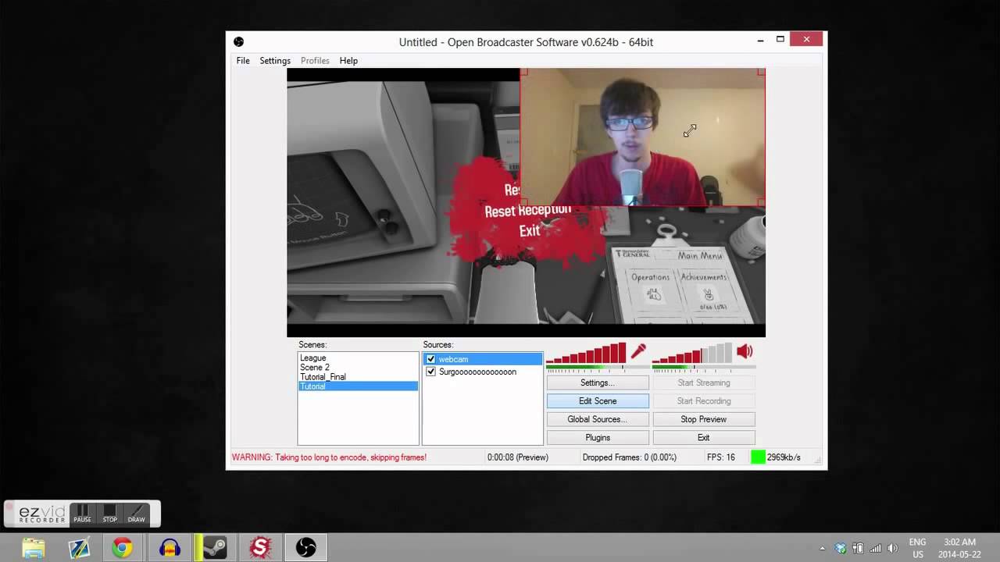Open Steam from the taskbar
The width and height of the screenshot is (1000, 562).
(x=216, y=548)
